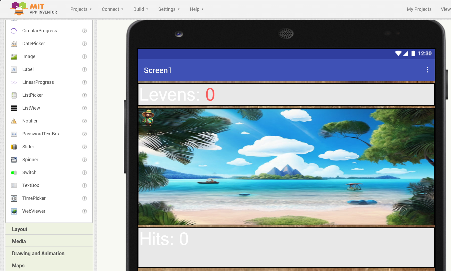Click the DatePicker calendar icon

pos(14,44)
